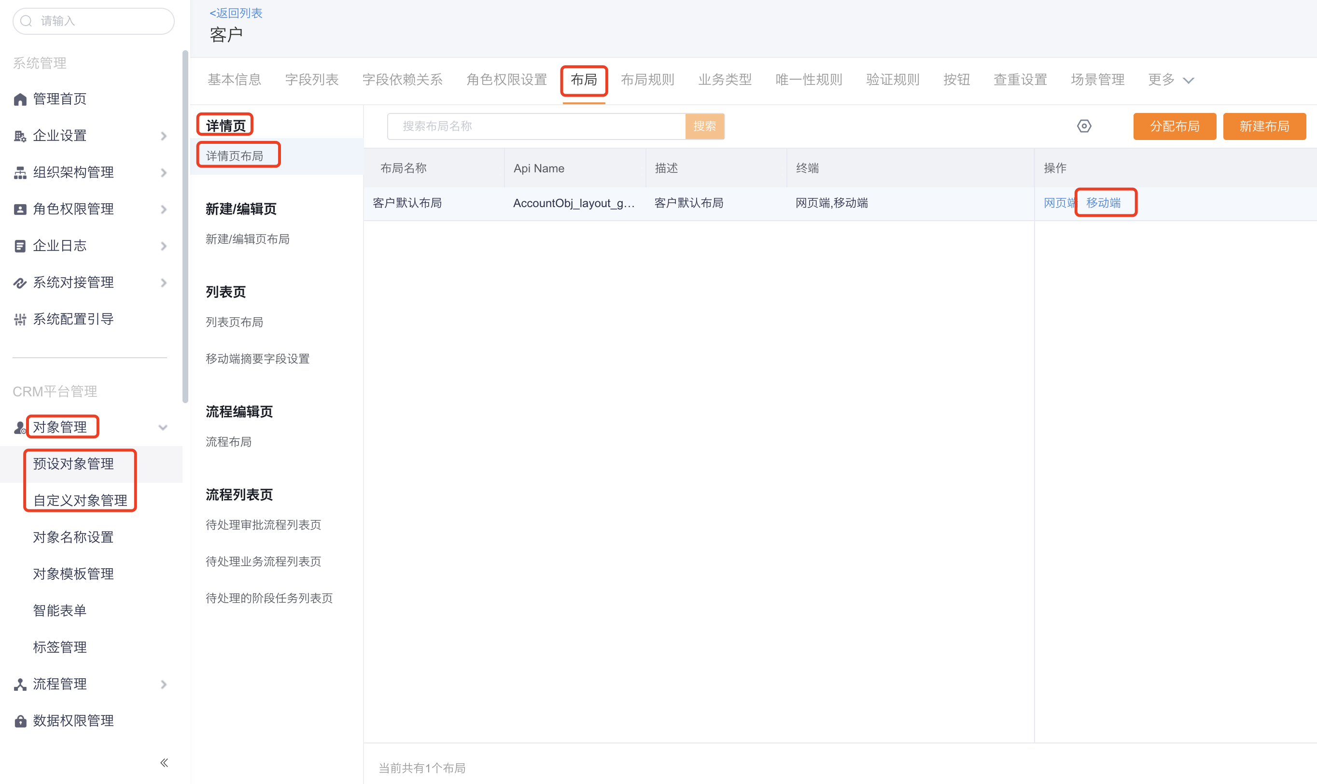Expand the 角色权限管理 menu arrow

(164, 210)
